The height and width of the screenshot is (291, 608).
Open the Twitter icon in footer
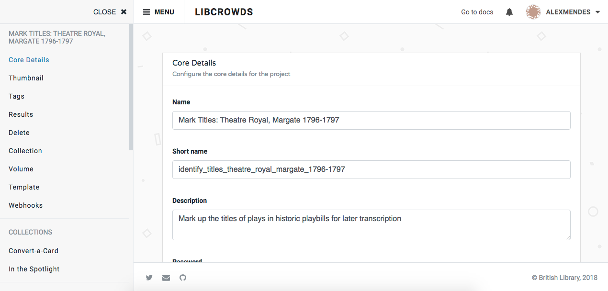pos(149,278)
